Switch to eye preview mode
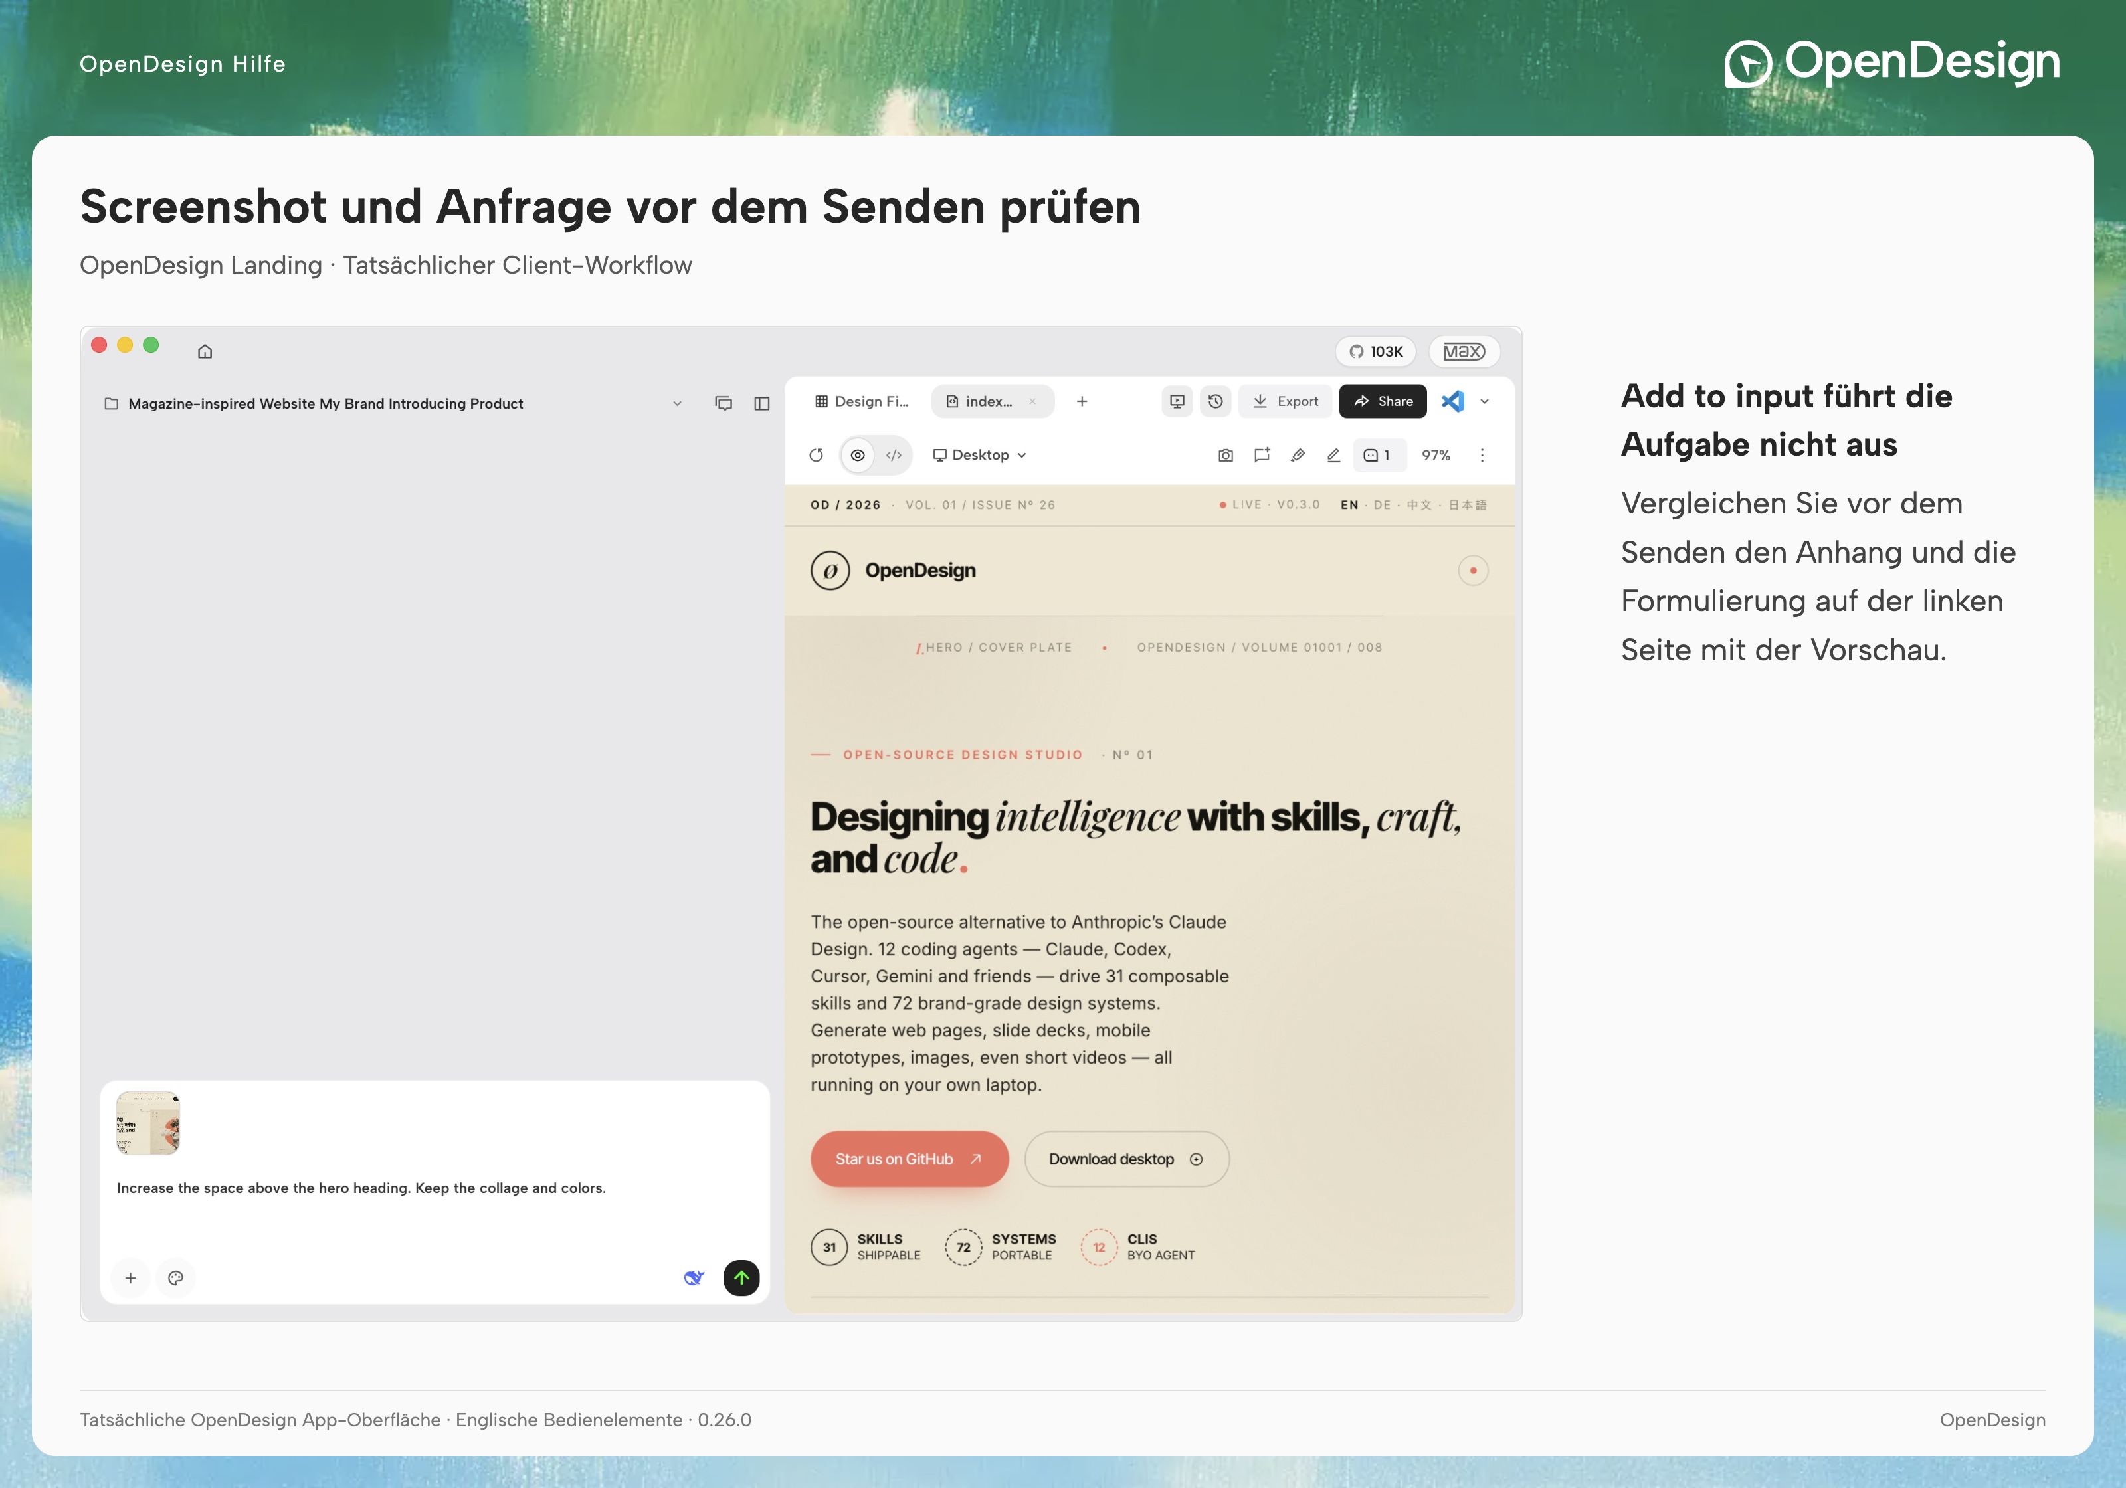The image size is (2126, 1488). [858, 454]
